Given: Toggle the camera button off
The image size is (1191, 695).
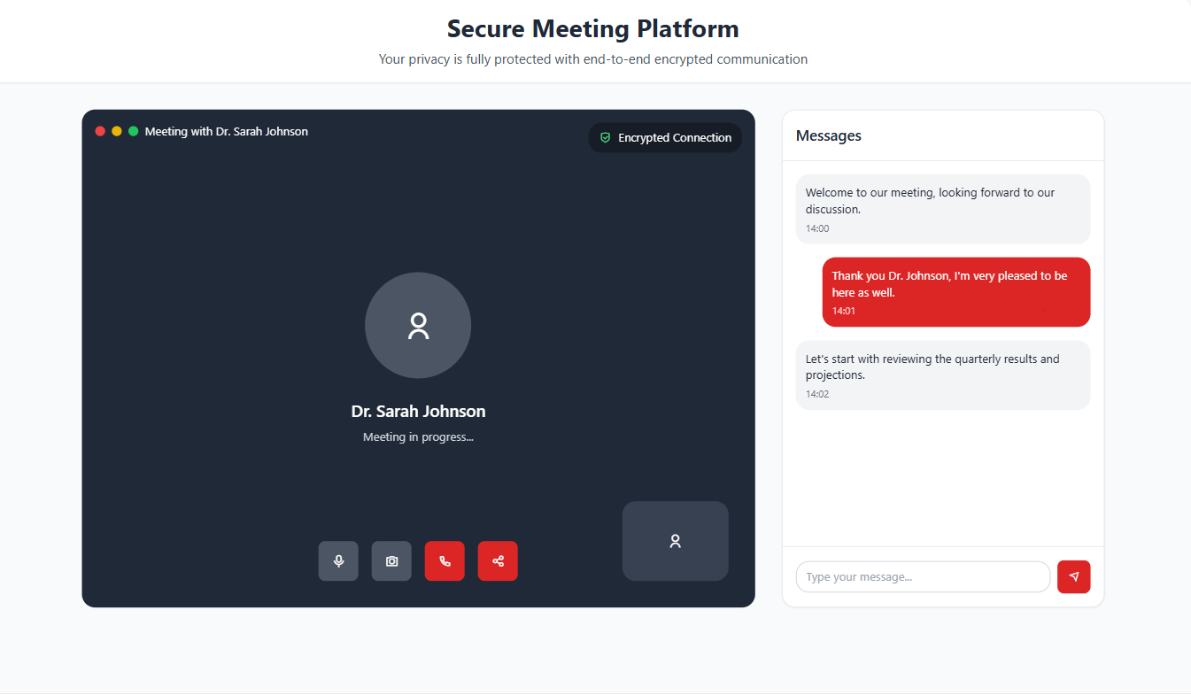Looking at the screenshot, I should 391,561.
